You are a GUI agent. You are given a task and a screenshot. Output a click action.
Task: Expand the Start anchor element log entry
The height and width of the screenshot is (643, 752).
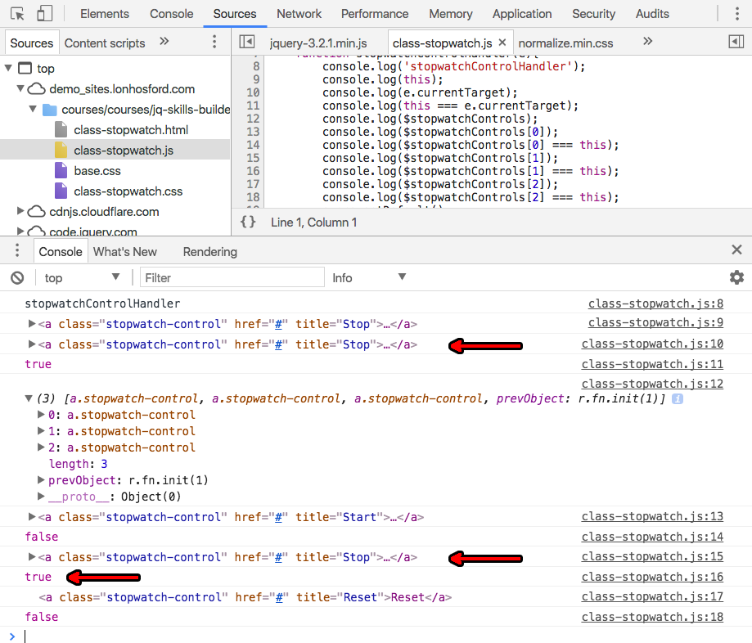[32, 517]
